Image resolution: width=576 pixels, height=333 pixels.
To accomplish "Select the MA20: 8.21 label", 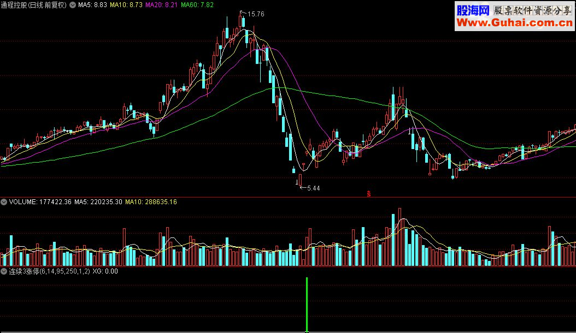I will coord(161,5).
